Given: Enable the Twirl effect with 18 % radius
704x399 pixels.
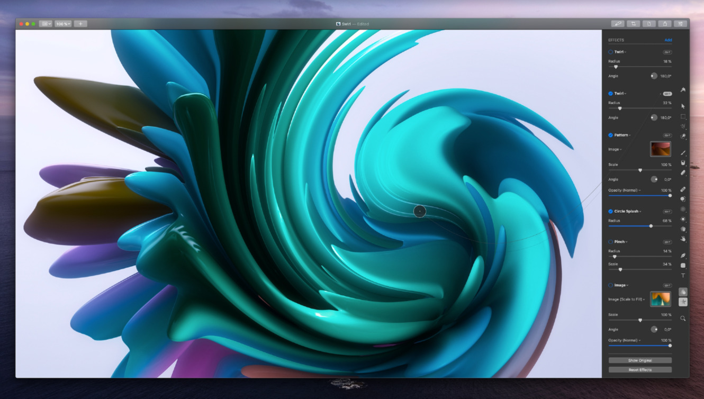Looking at the screenshot, I should [610, 52].
